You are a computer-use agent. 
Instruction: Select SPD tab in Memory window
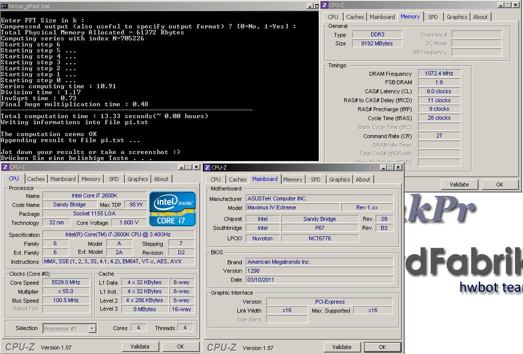pos(433,17)
